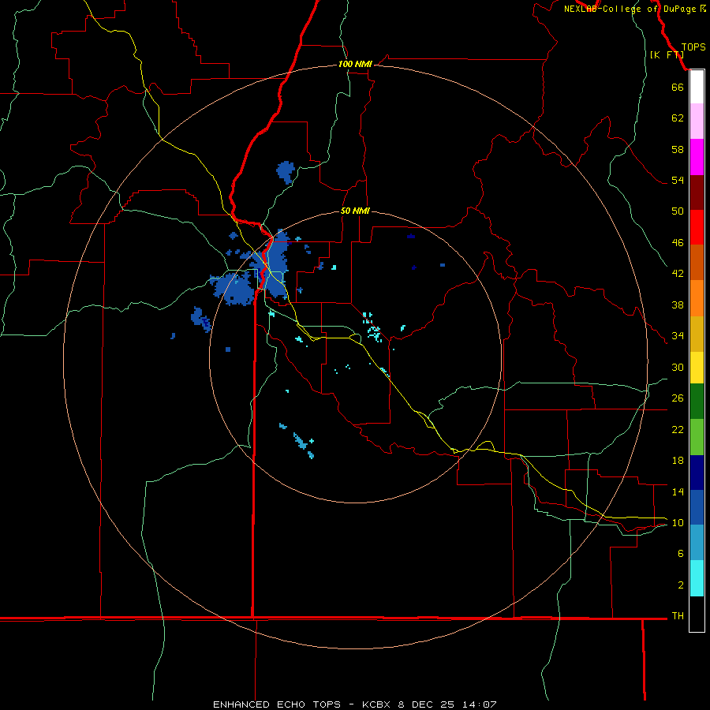The width and height of the screenshot is (710, 710).
Task: Select the navy 14-18 kft legend swatch
Action: [697, 473]
